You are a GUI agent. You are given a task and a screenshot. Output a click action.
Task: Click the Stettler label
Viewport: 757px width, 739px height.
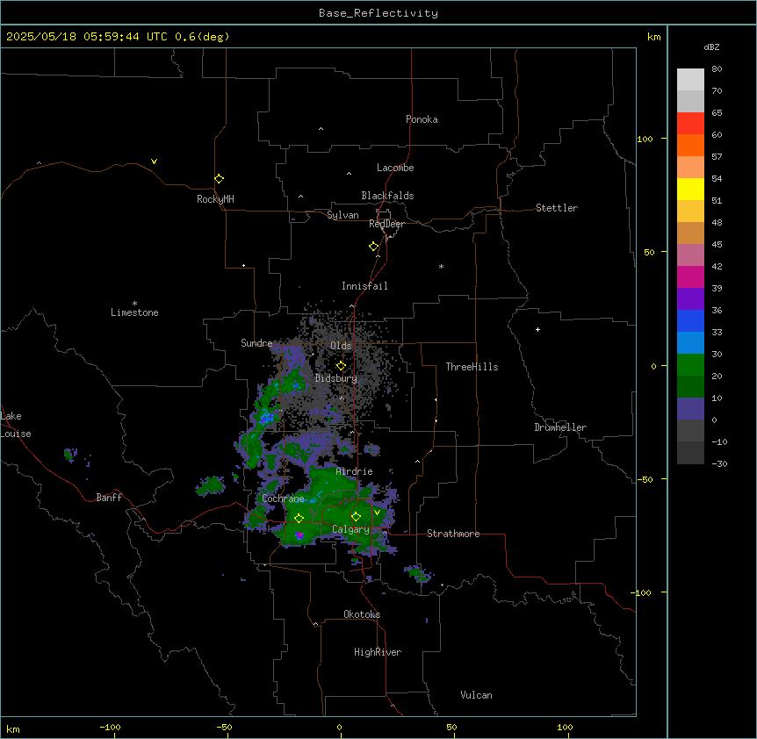[x=557, y=208]
